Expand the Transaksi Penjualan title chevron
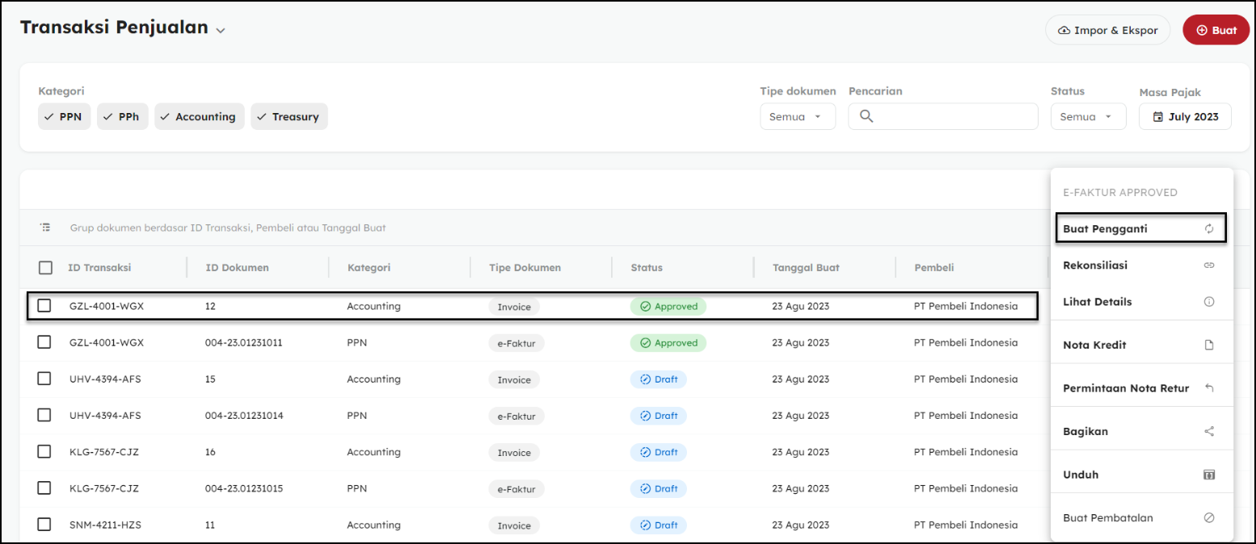 tap(221, 30)
